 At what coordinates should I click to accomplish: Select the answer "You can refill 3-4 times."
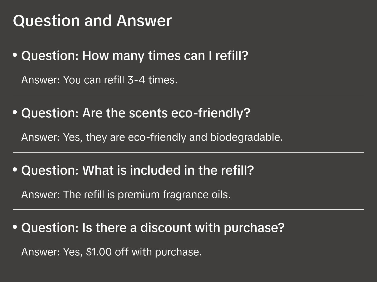coord(99,80)
